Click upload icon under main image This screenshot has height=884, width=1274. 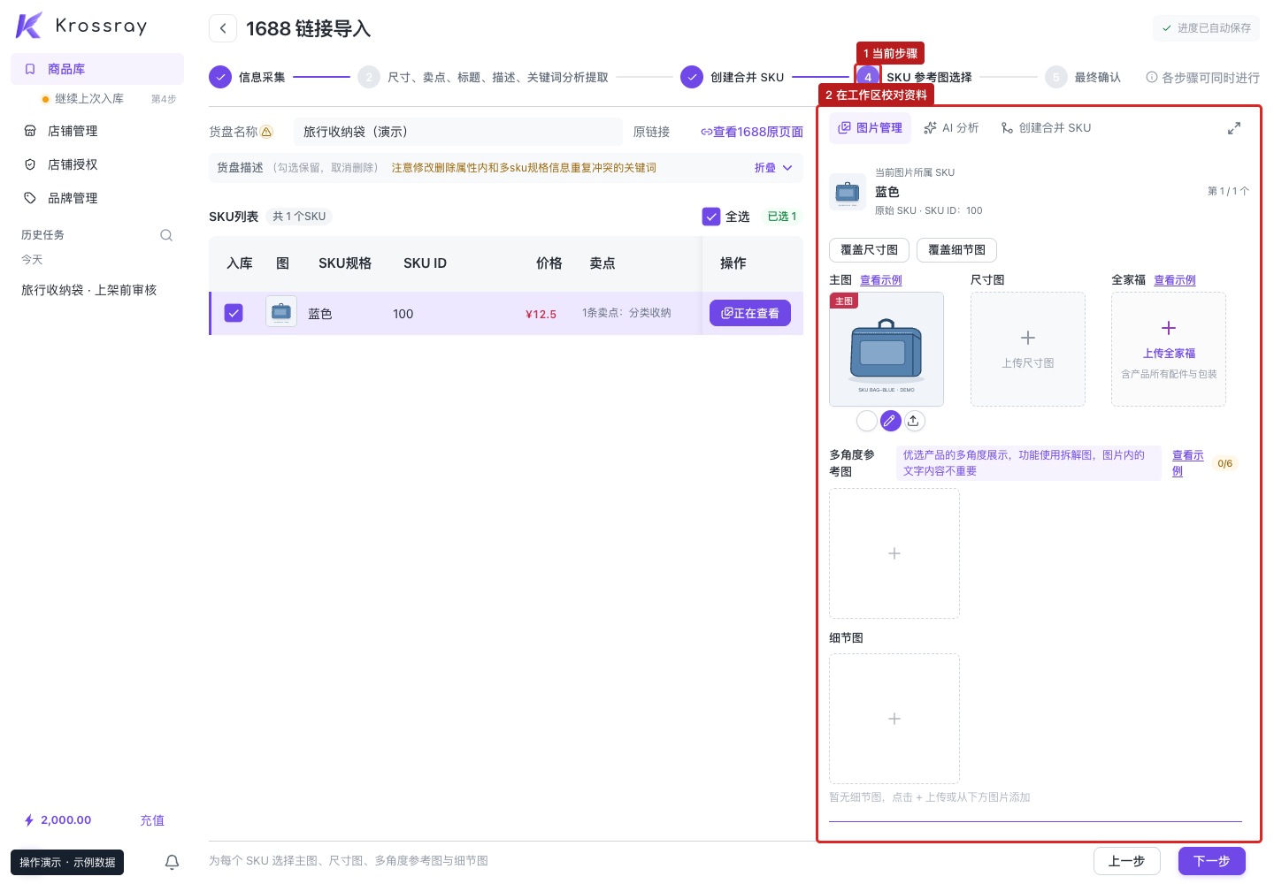click(x=914, y=421)
